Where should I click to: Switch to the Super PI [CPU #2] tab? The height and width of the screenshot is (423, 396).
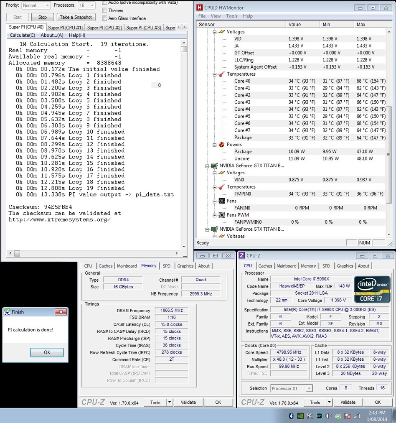tap(104, 28)
